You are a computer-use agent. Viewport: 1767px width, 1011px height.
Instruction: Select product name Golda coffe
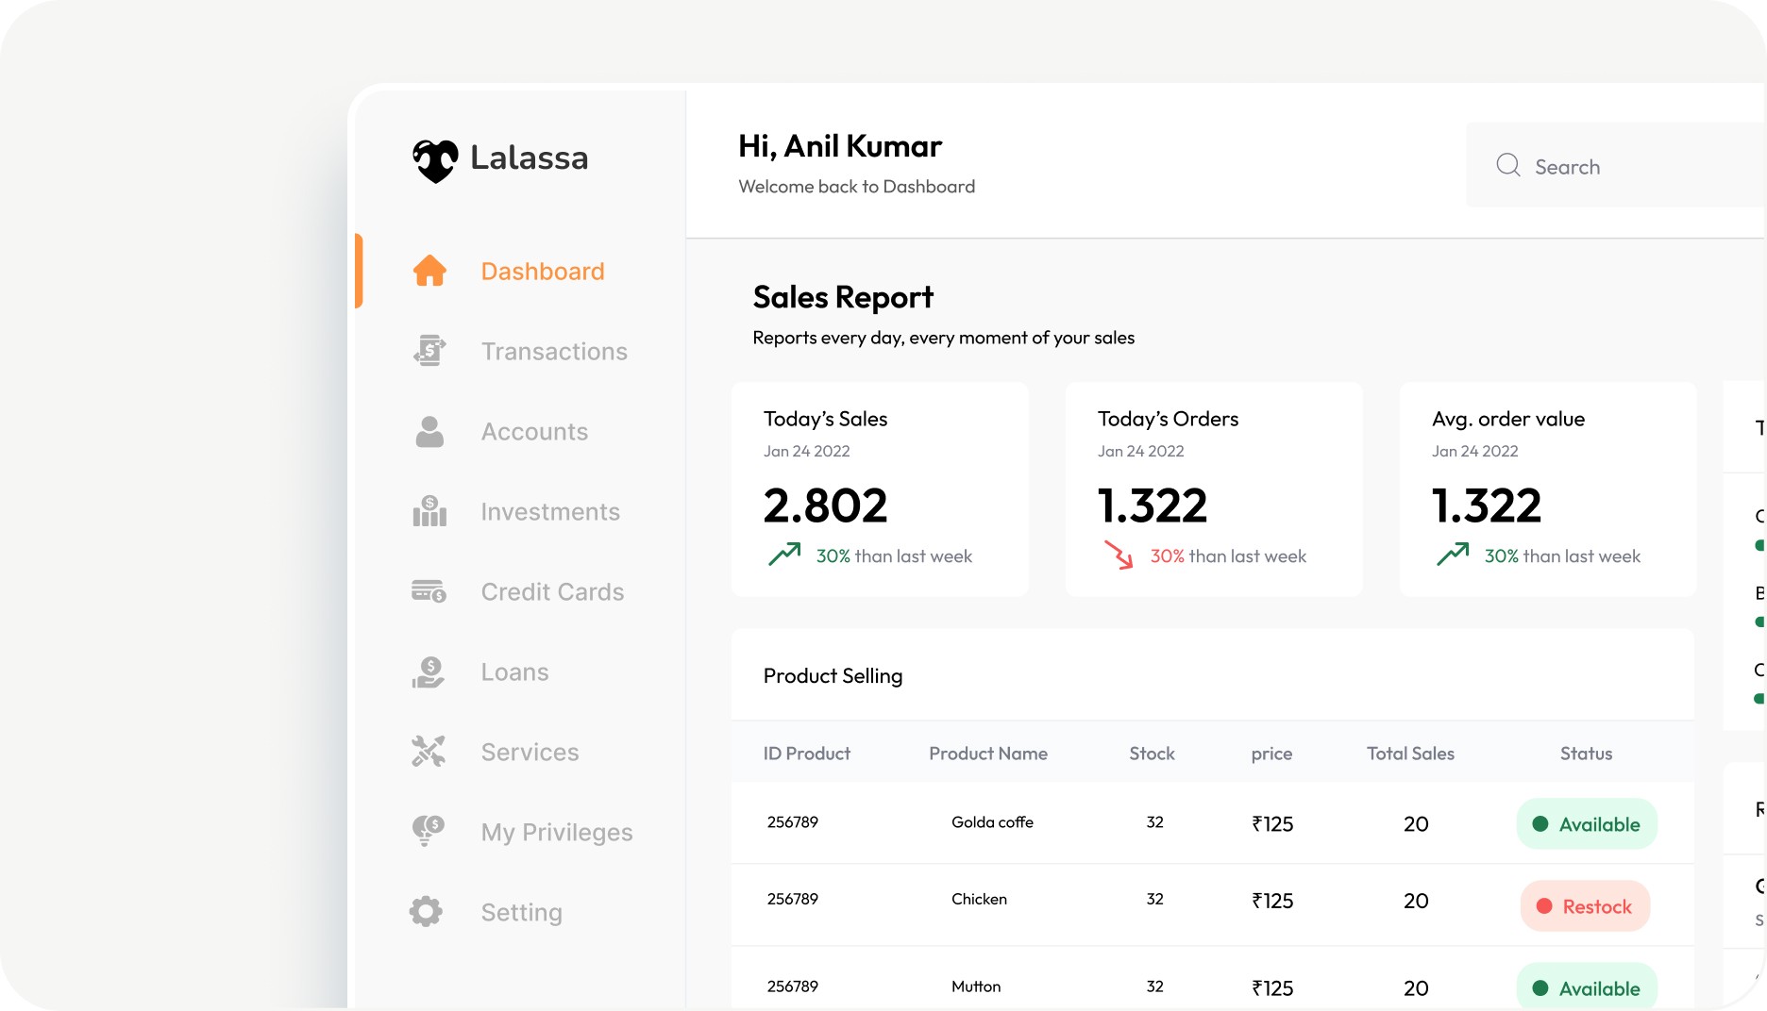pyautogui.click(x=992, y=822)
